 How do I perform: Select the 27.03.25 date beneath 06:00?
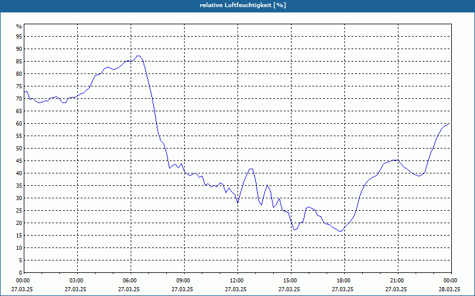129,289
